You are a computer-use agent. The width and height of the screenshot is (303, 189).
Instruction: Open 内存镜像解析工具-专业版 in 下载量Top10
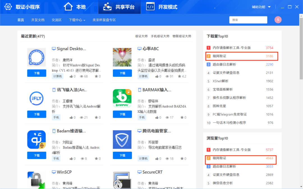point(232,48)
